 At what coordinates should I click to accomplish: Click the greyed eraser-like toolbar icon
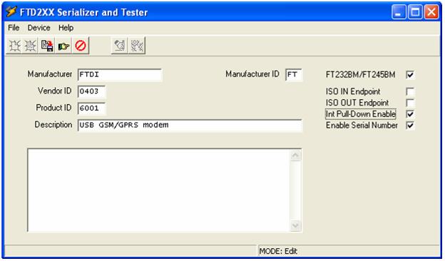pyautogui.click(x=120, y=46)
